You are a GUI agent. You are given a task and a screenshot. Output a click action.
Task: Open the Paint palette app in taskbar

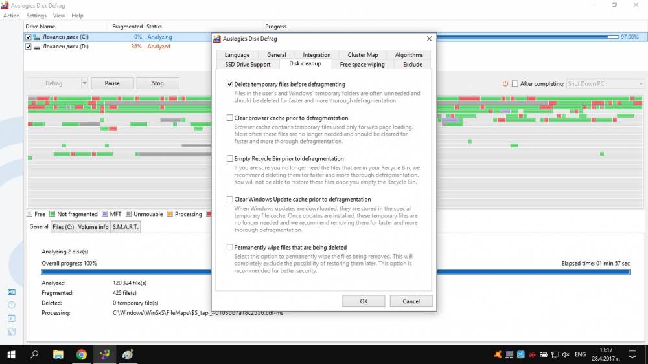click(x=128, y=354)
